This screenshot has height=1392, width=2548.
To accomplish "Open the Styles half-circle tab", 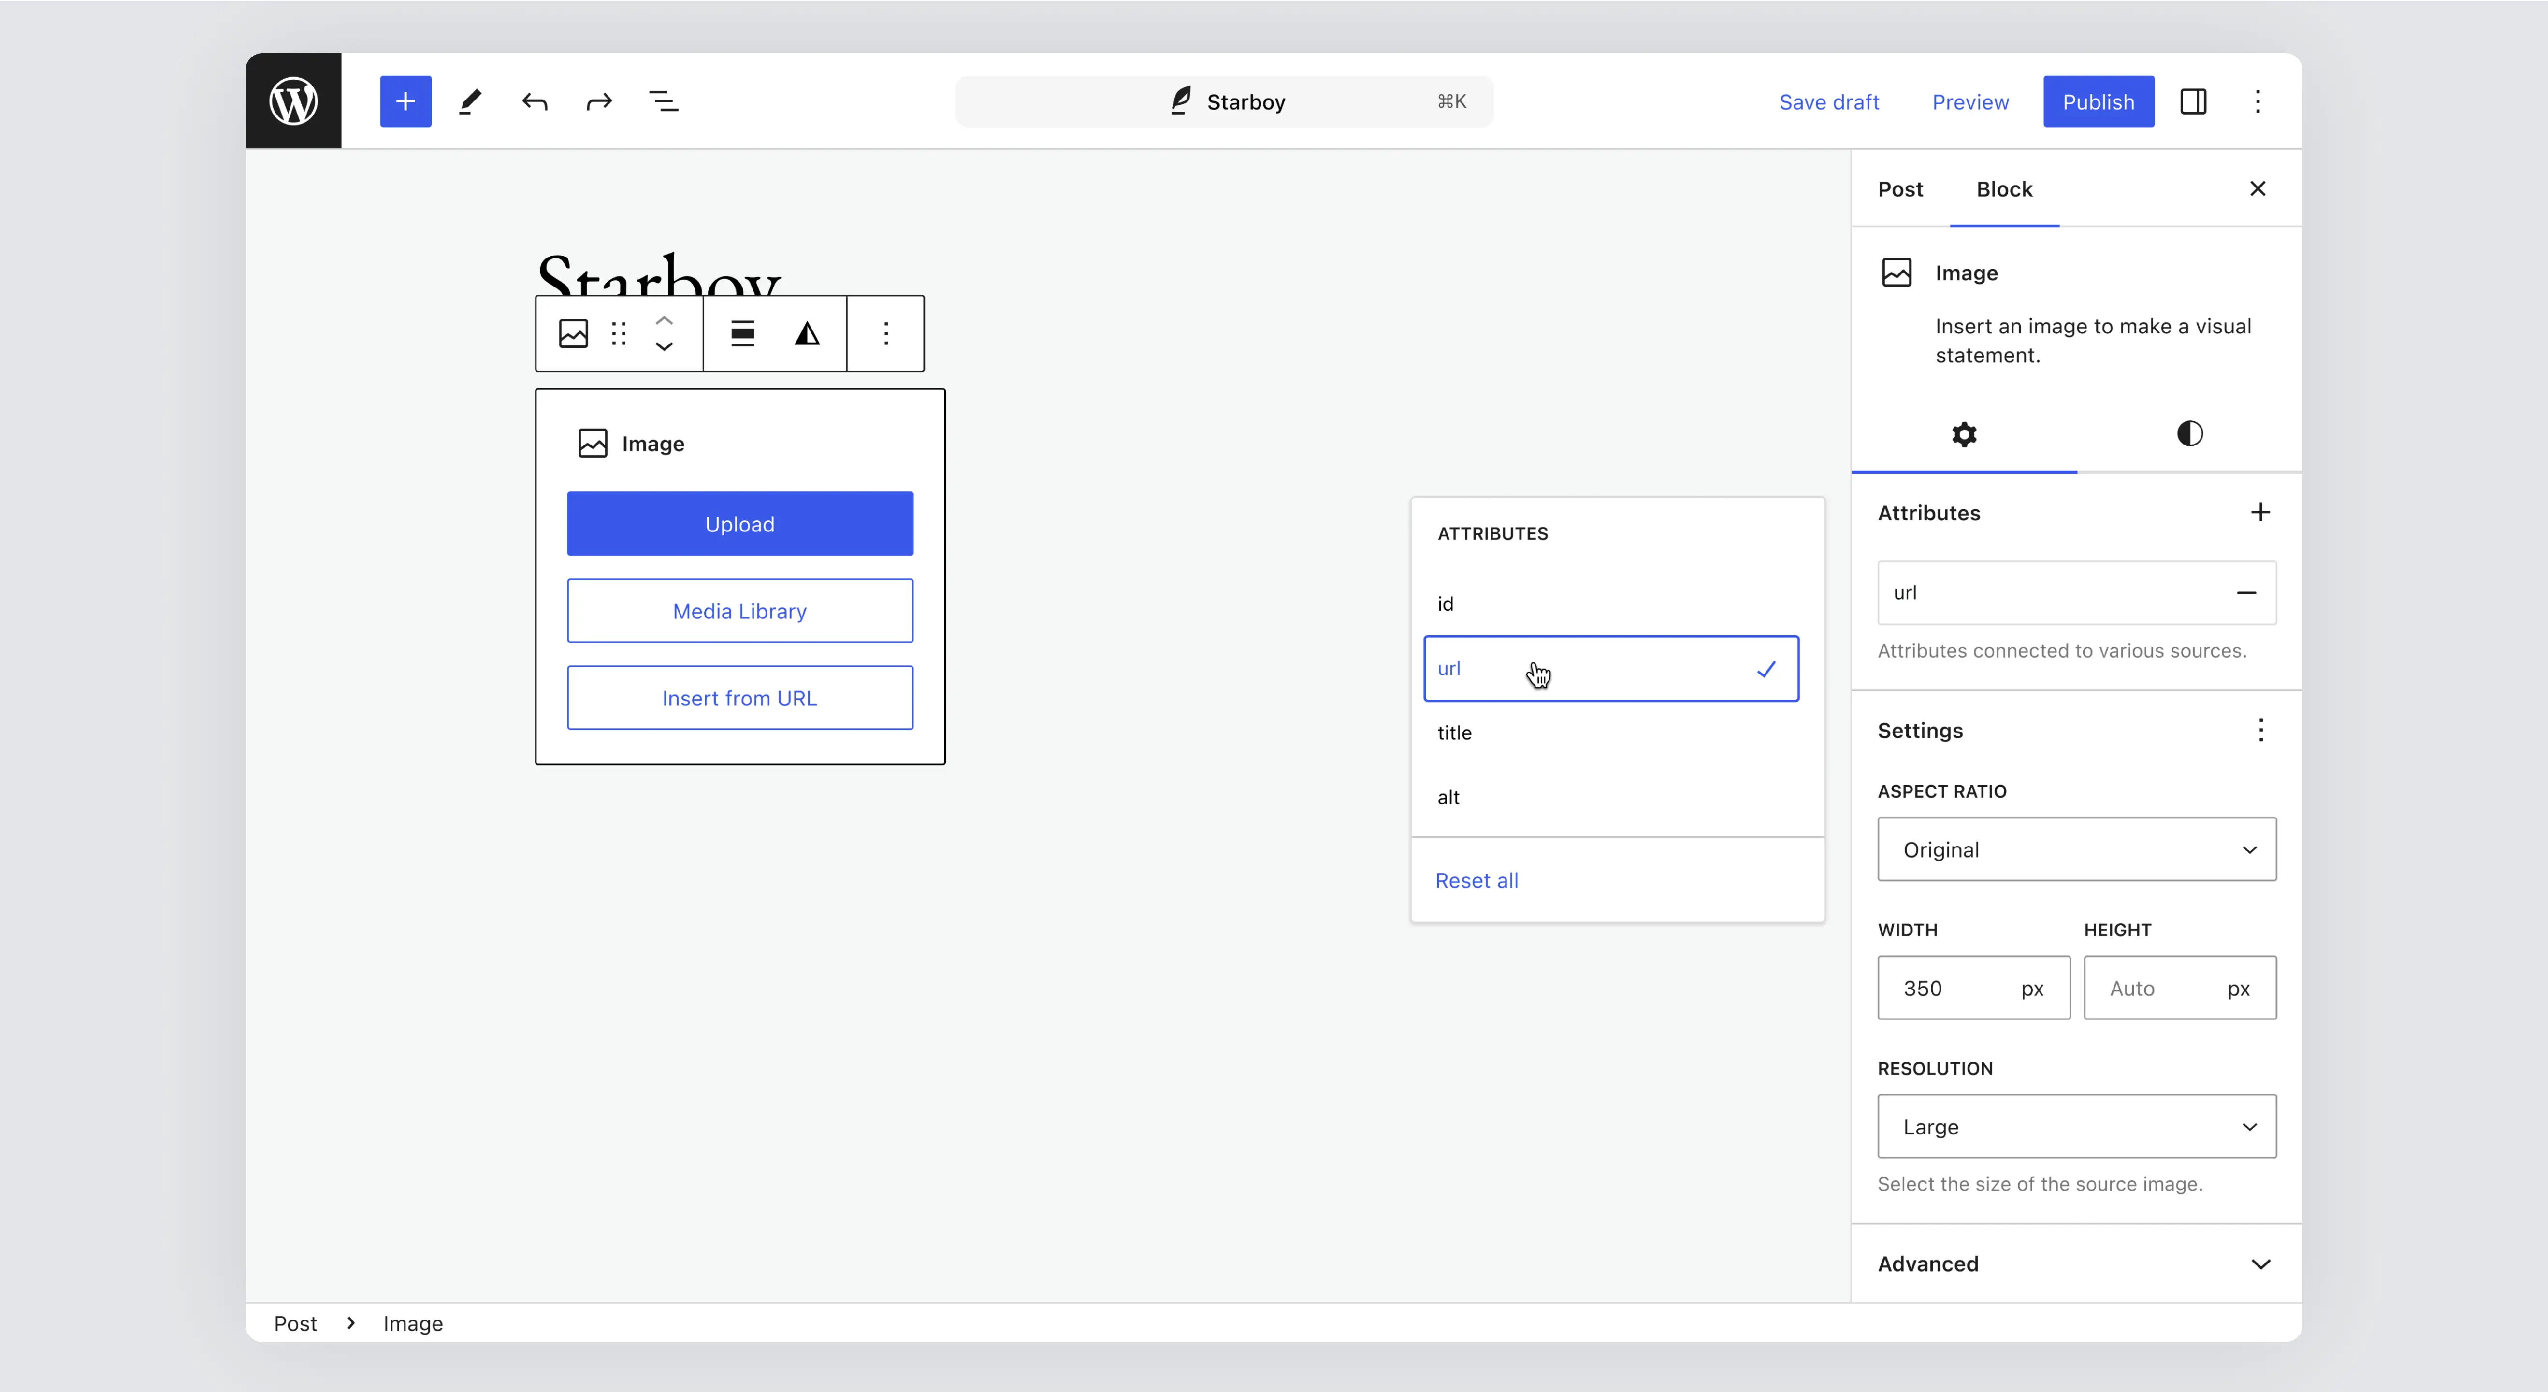I will coord(2189,433).
